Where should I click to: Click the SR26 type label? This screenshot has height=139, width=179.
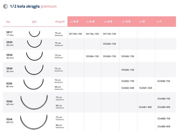click(x=9, y=54)
